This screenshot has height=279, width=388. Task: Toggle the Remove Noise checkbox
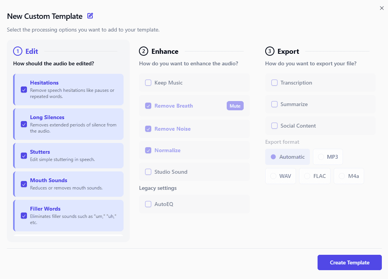[148, 129]
